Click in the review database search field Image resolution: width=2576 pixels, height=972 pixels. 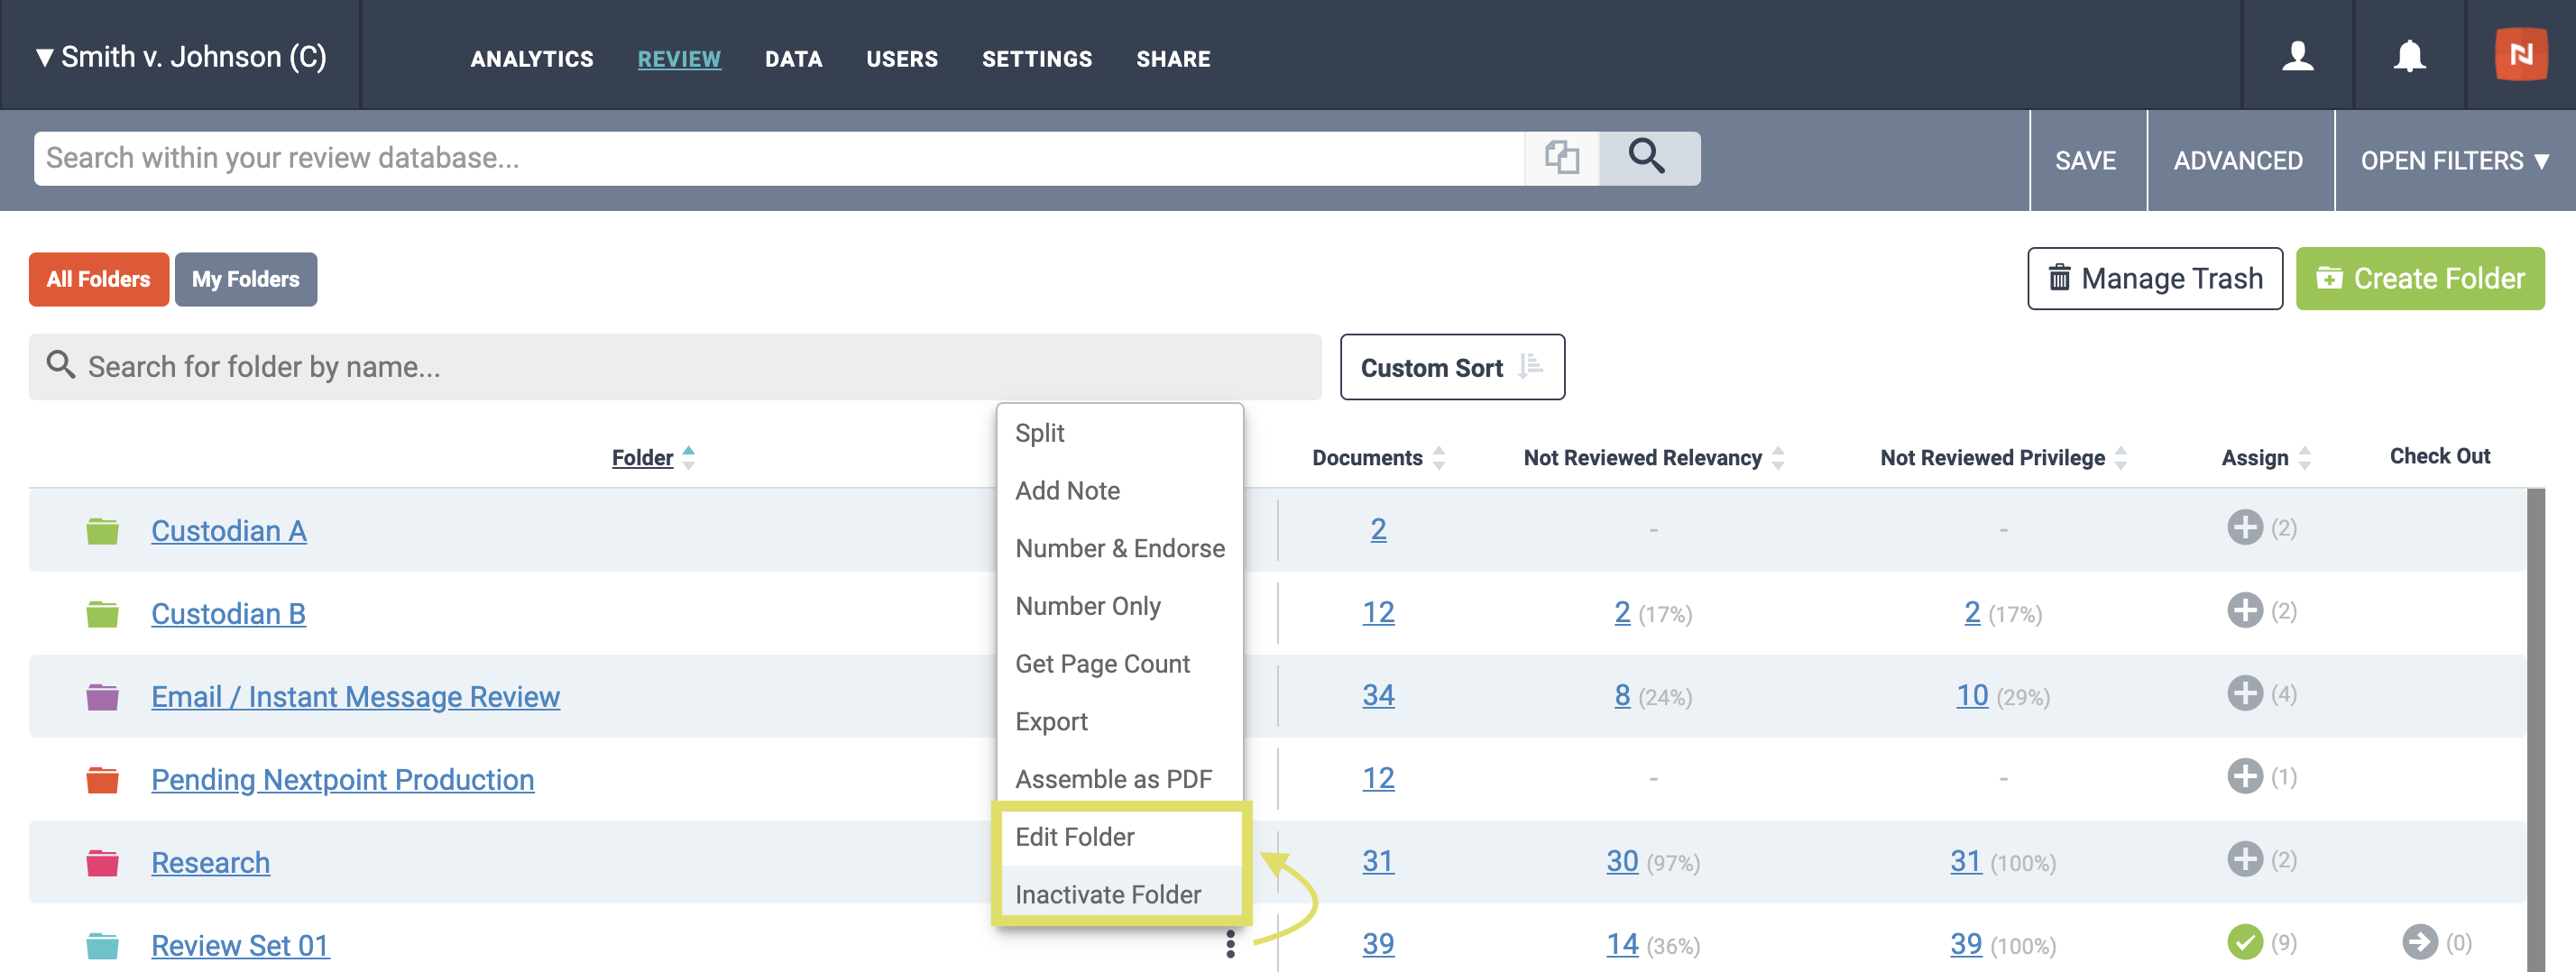(779, 157)
